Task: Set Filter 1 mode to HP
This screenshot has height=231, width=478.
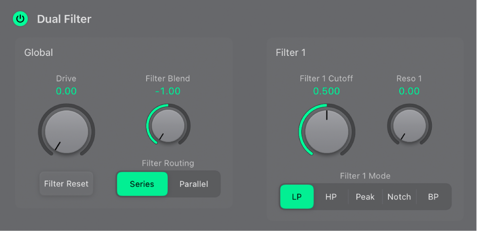Action: [331, 197]
